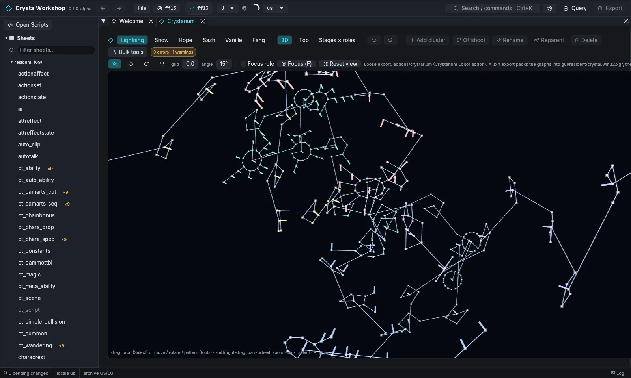Select the Vanille character tab

[233, 40]
